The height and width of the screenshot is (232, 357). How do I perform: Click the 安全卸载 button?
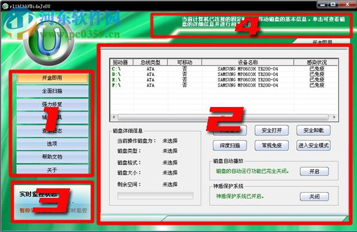(x=313, y=130)
